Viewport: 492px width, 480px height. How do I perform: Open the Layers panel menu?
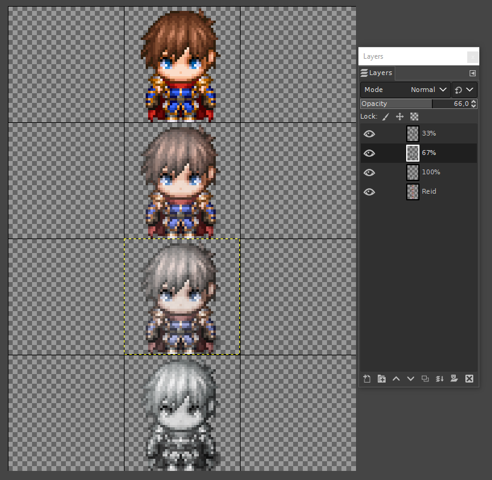pos(472,73)
